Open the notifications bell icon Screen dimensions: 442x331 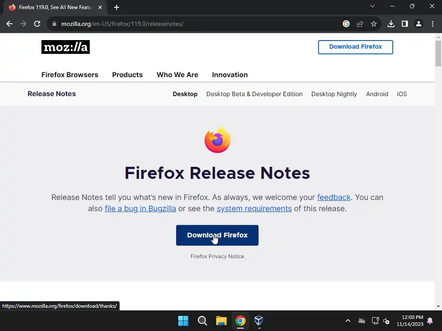430,321
